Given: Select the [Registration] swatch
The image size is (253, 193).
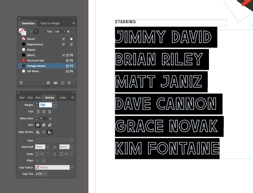Looking at the screenshot, I should 47,44.
